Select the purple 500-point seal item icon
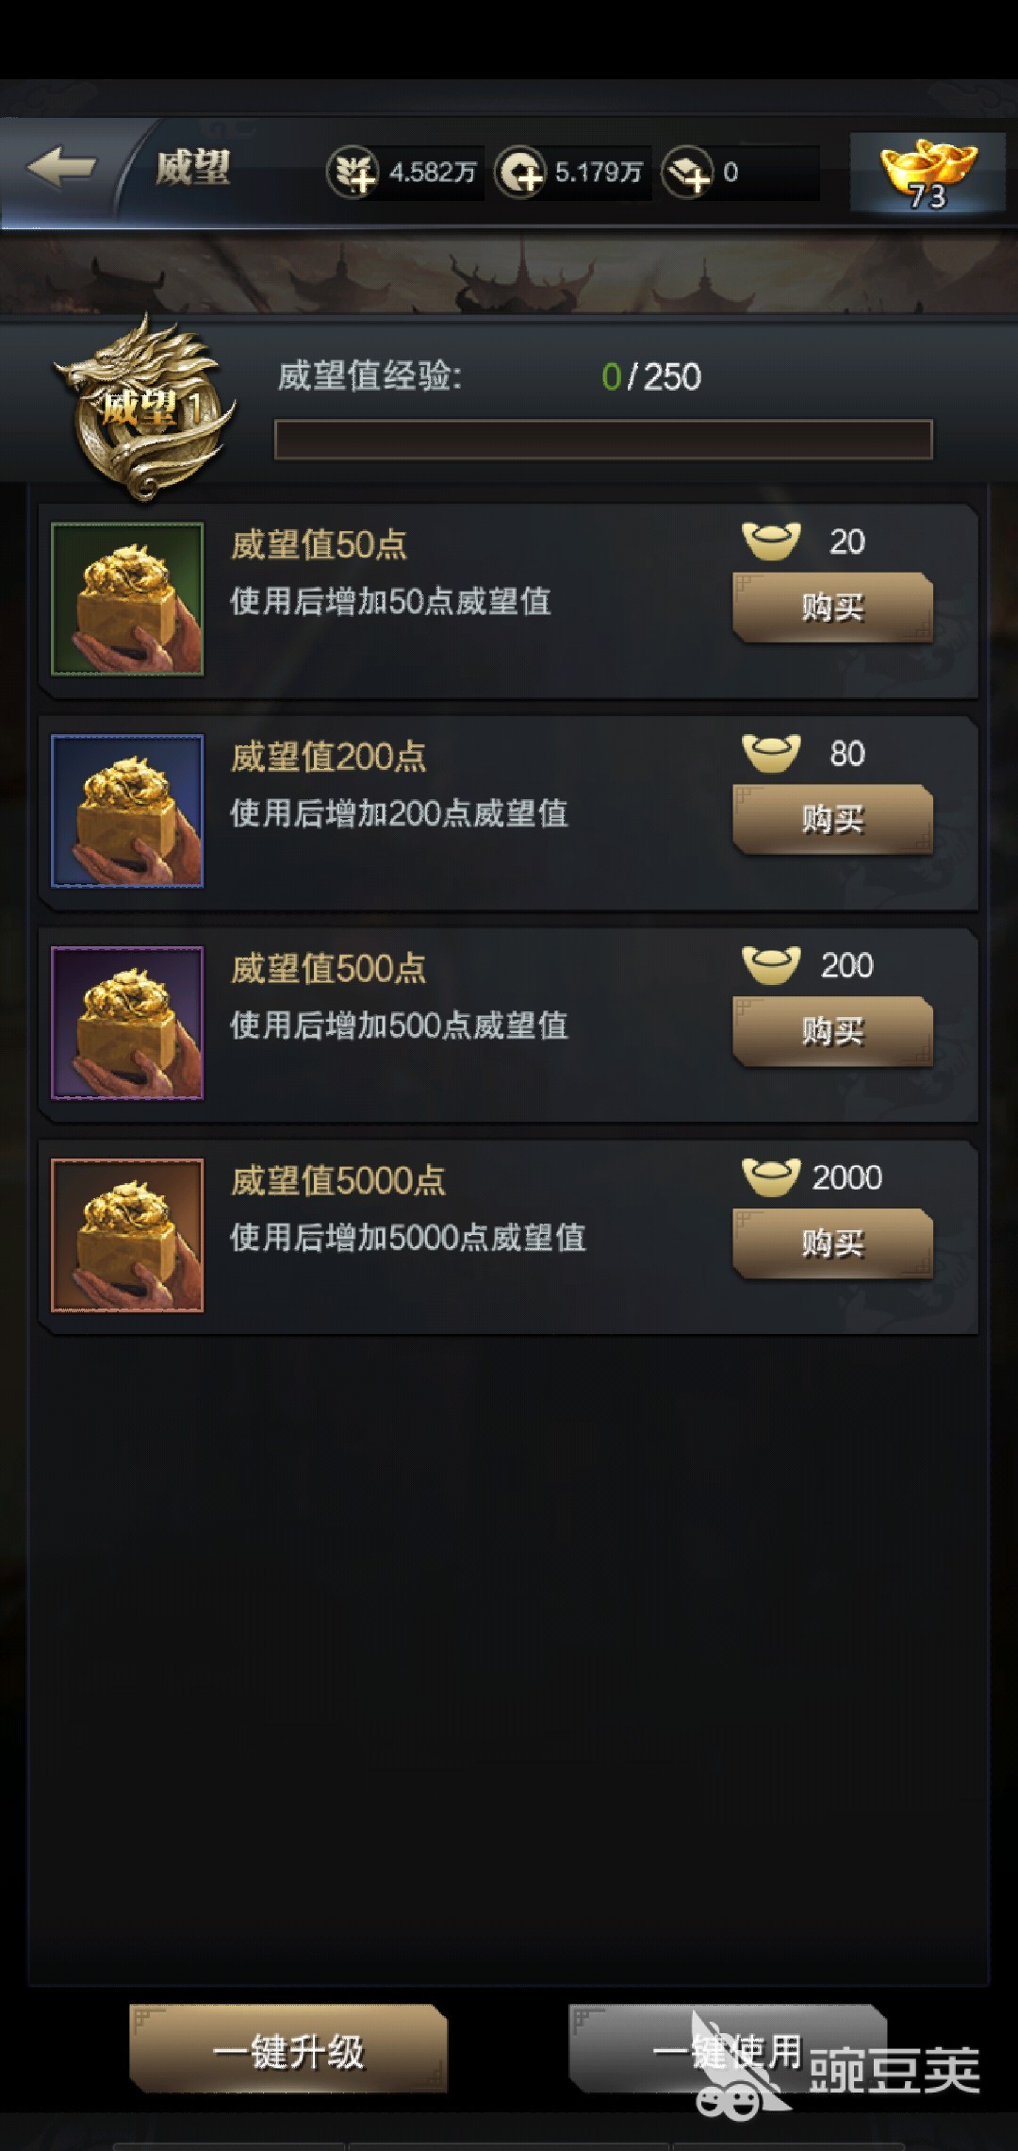This screenshot has width=1018, height=2151. pos(127,1023)
